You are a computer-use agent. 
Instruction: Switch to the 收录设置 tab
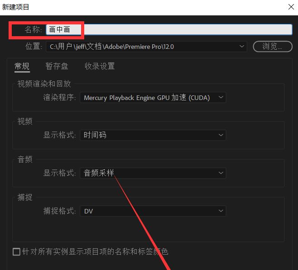click(100, 66)
